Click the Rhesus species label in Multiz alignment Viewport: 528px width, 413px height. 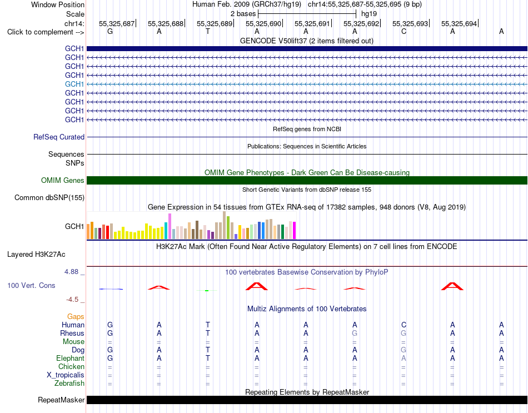(x=72, y=334)
